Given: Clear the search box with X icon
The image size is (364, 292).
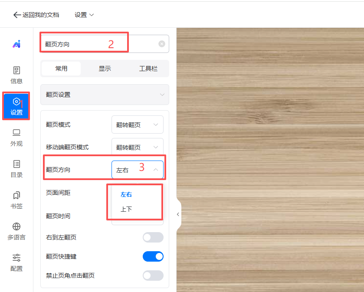Looking at the screenshot, I should coord(161,44).
